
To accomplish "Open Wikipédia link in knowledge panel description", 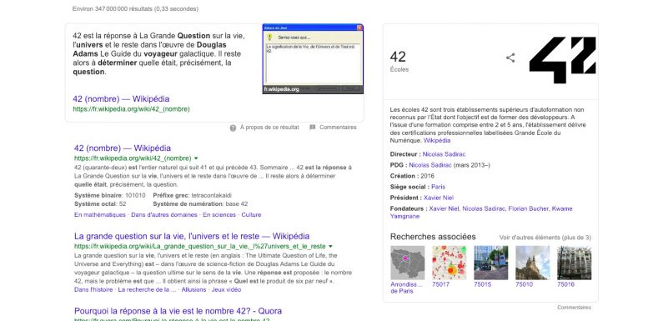I will (x=437, y=140).
